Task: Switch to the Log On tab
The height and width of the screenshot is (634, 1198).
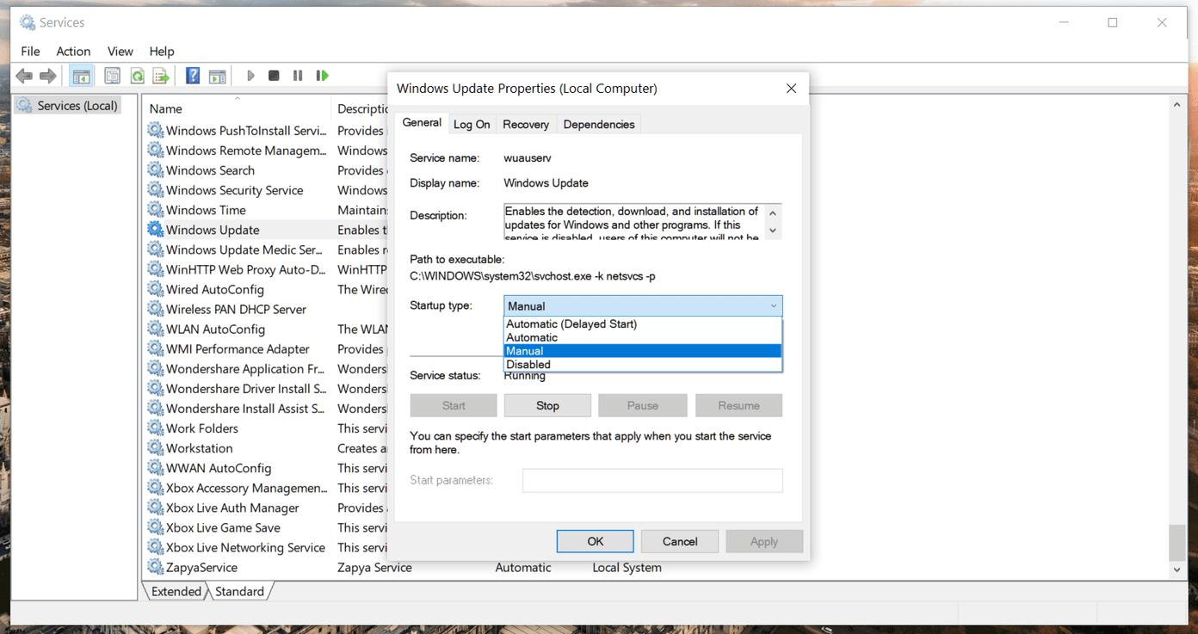Action: [x=472, y=125]
